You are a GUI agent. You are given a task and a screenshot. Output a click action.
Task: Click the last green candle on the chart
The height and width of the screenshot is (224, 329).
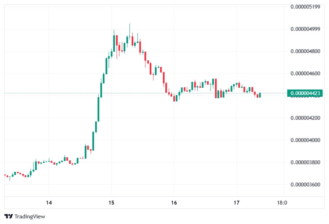point(260,95)
